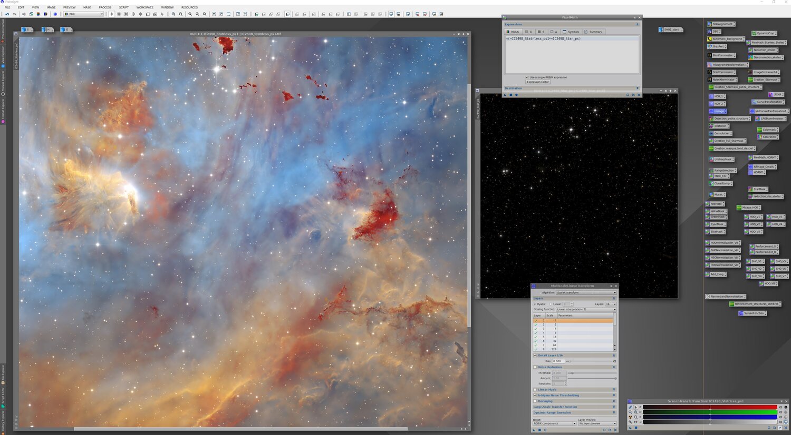Open the PROCESS menu
Screen dimensions: 791x435
(105, 7)
